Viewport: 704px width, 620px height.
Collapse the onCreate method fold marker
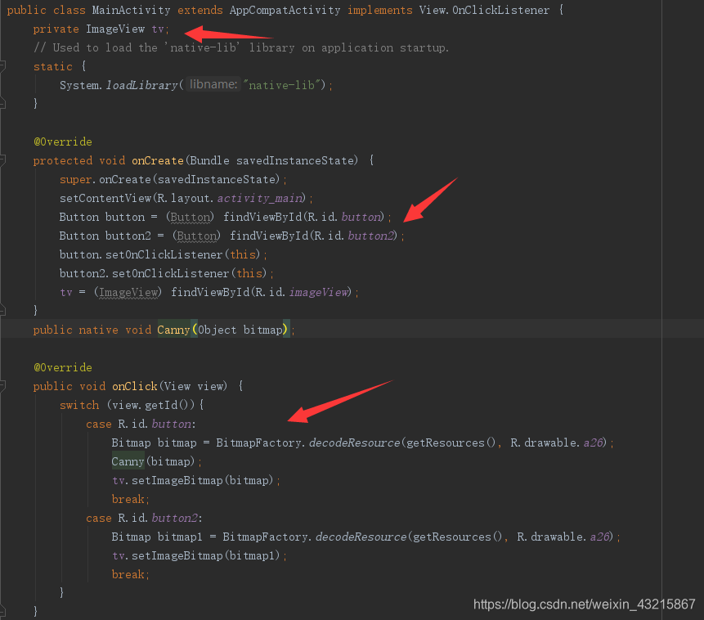[2, 160]
